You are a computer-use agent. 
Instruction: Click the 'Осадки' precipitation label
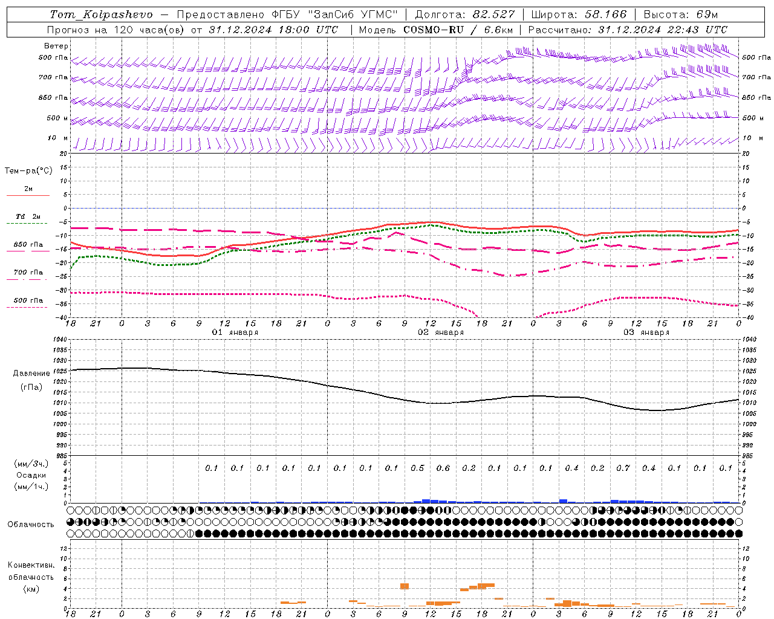point(31,475)
